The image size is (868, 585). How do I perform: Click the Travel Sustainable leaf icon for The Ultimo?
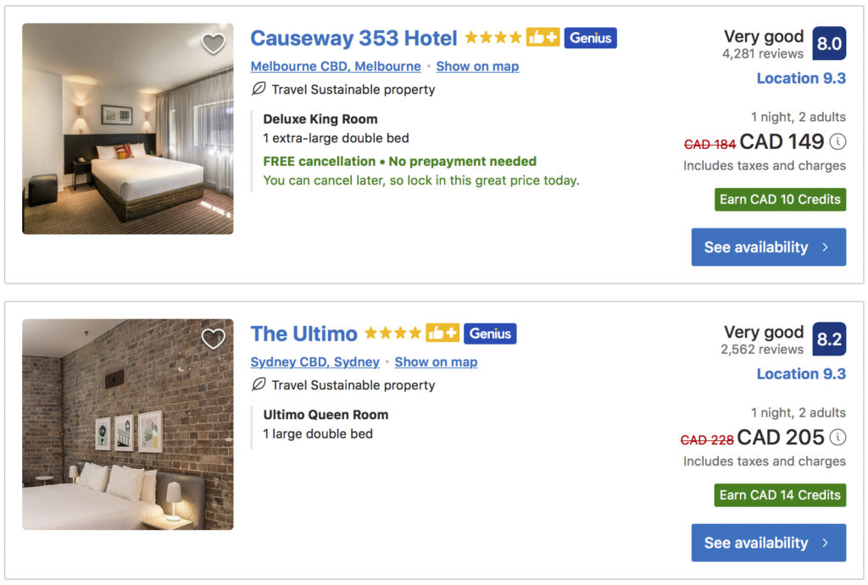(x=257, y=384)
